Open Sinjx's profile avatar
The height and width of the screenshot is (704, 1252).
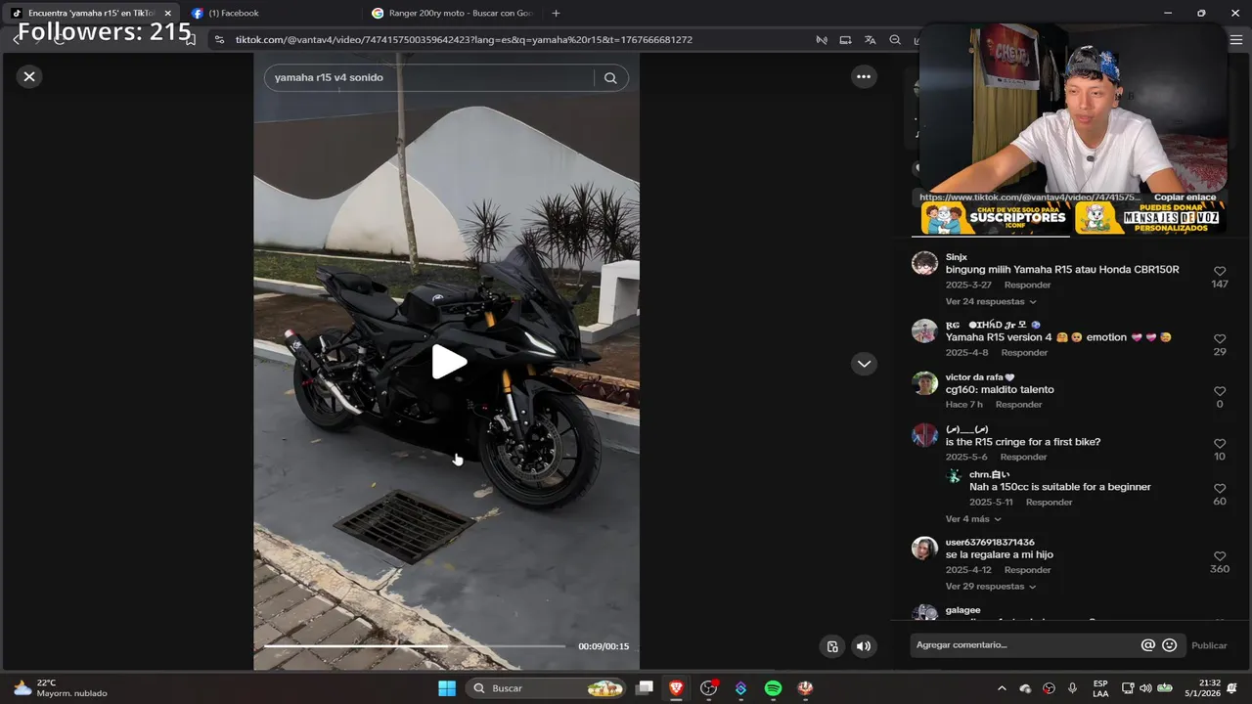924,263
